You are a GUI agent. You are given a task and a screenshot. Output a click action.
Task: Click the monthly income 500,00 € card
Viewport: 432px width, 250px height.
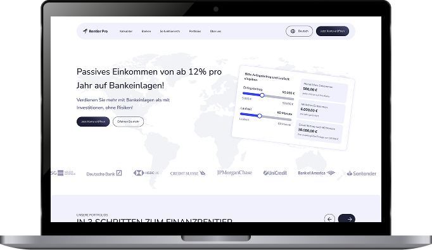324,91
